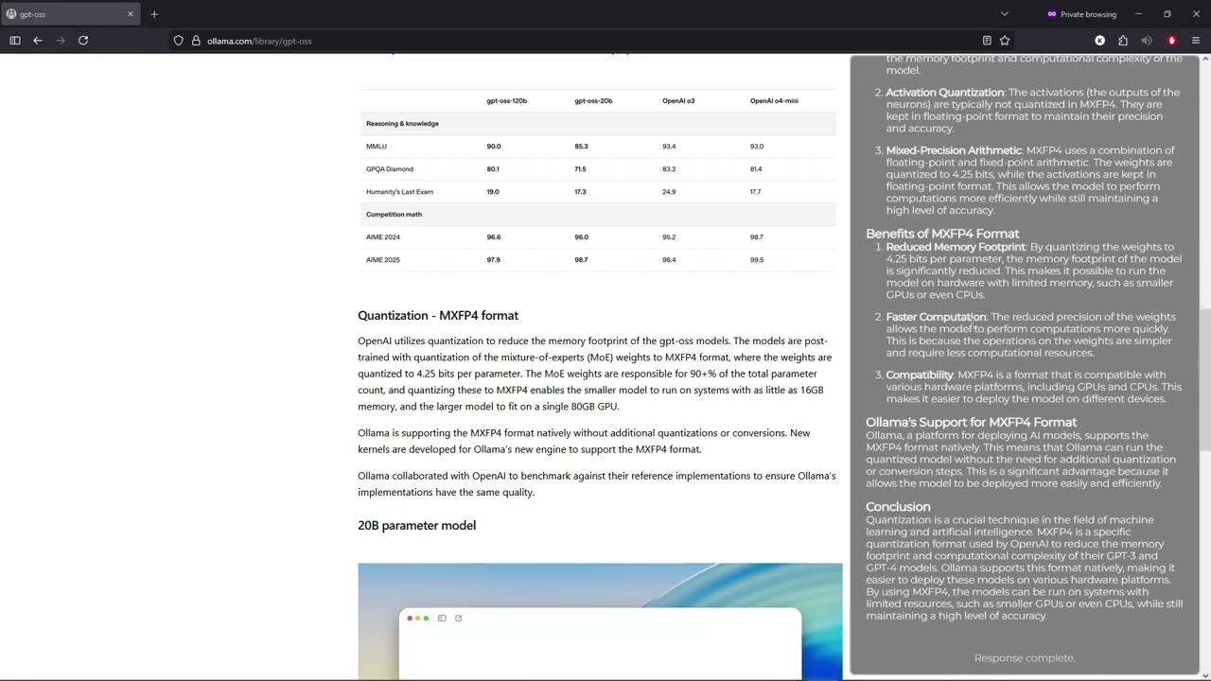Click the Faster Computation item title
The width and height of the screenshot is (1211, 681).
tap(936, 317)
